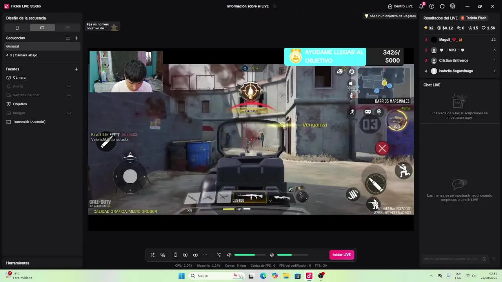Screen dimensions: 502x282
Task: Open the notifications bell
Action: (x=421, y=6)
